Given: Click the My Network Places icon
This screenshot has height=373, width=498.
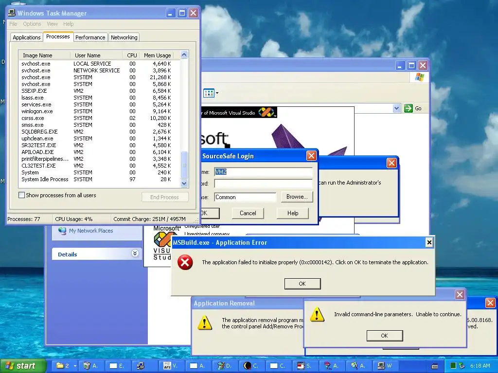Looking at the screenshot, I should click(62, 231).
